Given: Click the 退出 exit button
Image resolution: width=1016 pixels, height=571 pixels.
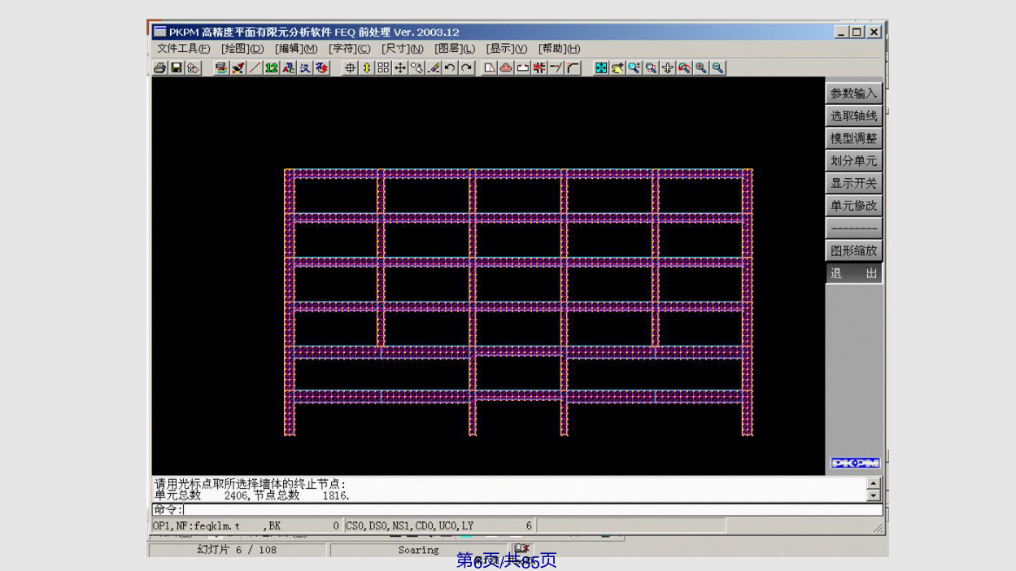Looking at the screenshot, I should [853, 273].
